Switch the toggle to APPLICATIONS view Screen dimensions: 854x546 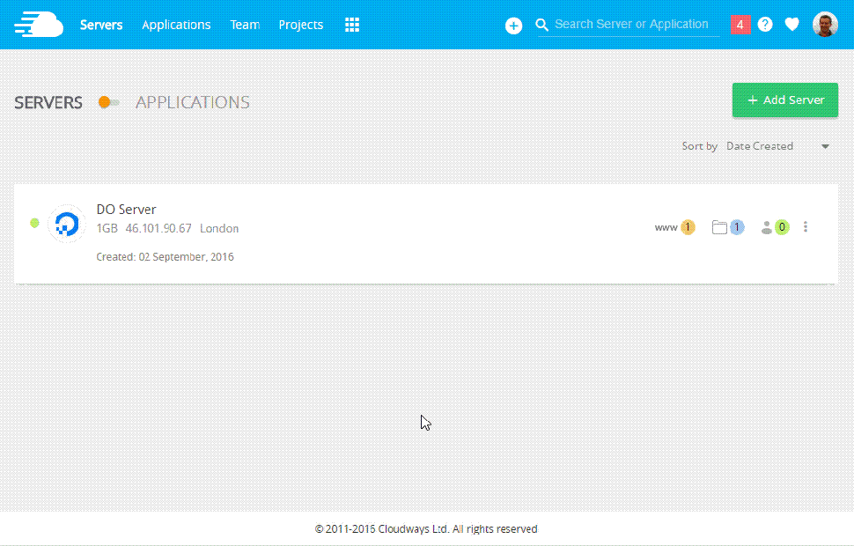(x=107, y=102)
